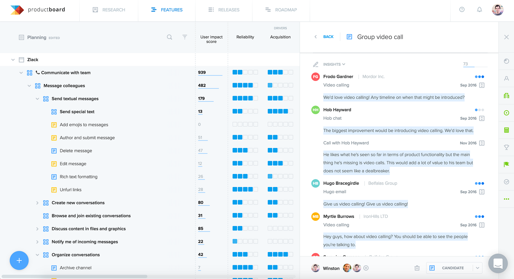Viewport: 514px width, 279px height.
Task: Set Reliability rating on Add emojis row
Action: pyautogui.click(x=245, y=125)
